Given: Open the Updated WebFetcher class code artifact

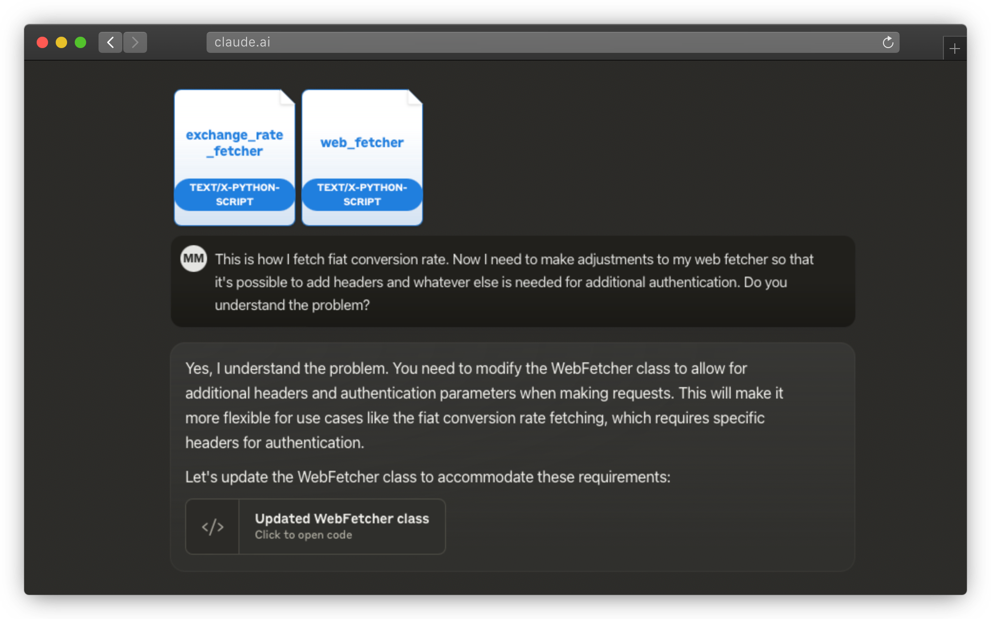Looking at the screenshot, I should [315, 526].
